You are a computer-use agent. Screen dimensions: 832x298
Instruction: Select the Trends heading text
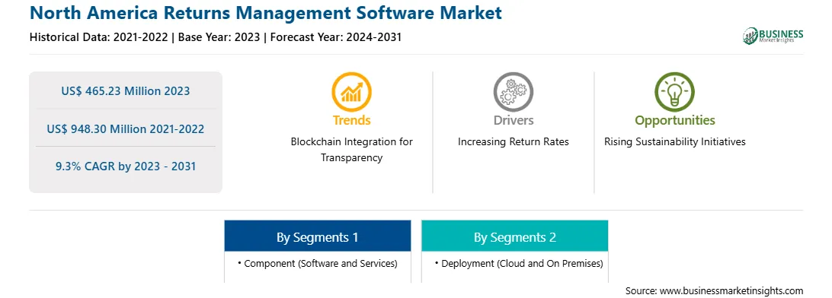point(351,120)
